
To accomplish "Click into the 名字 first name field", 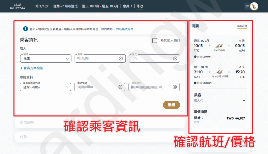I will [100, 58].
